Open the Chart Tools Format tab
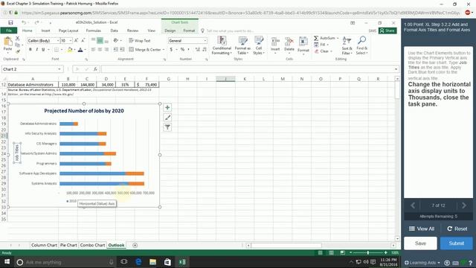Screen dimensions: 476x268 coord(189,31)
